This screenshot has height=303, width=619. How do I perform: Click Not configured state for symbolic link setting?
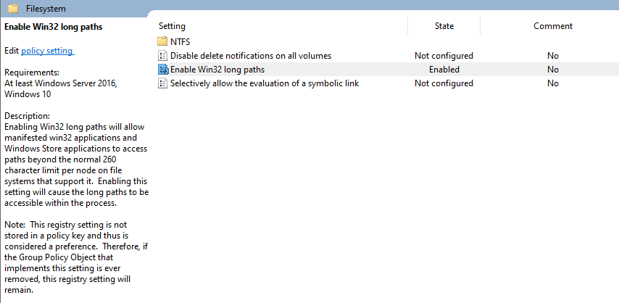tap(444, 83)
